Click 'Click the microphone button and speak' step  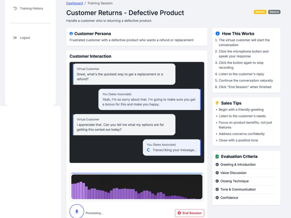(x=244, y=54)
